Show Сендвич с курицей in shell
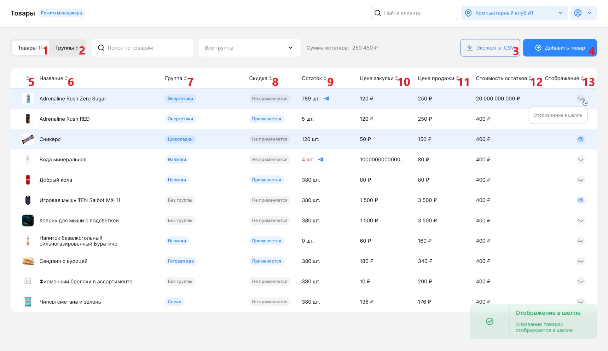The height and width of the screenshot is (351, 608). coord(580,261)
